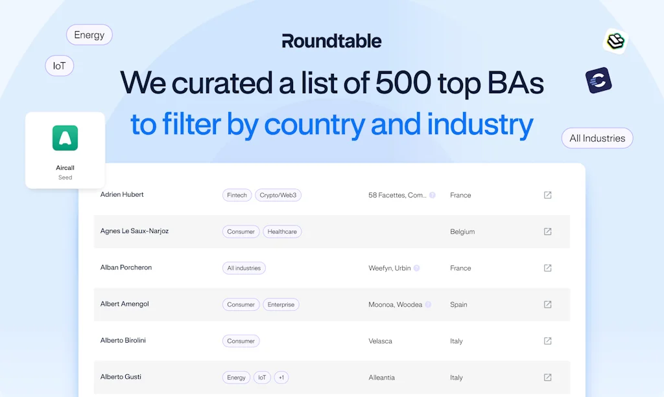Click the Roundtable title link

[331, 40]
